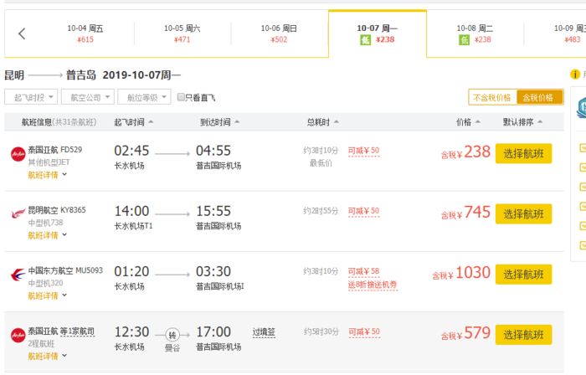
Task: Switch to 含税价格 price view
Action: (x=539, y=97)
